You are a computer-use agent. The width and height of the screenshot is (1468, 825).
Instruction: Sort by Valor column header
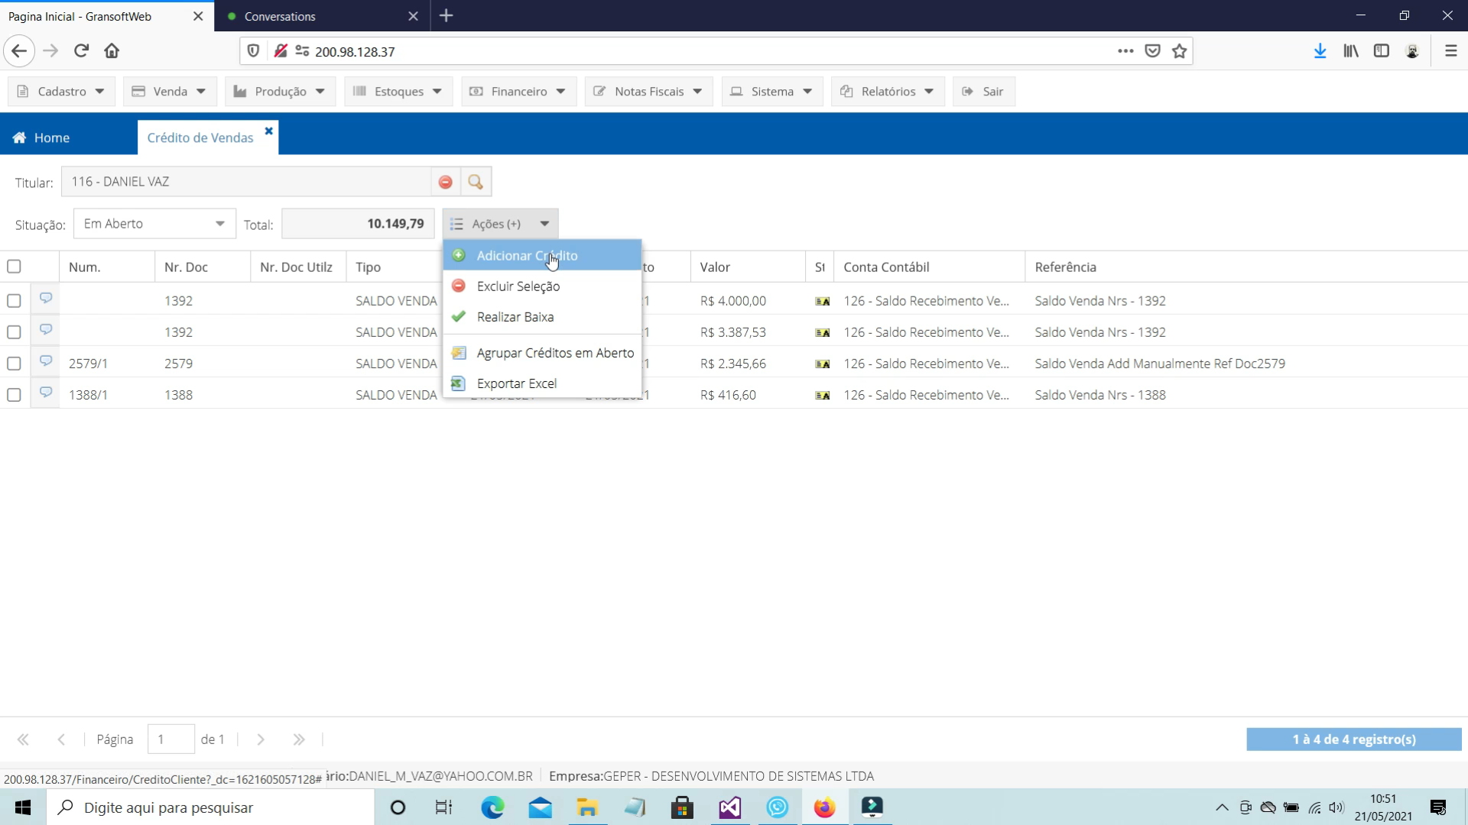click(x=748, y=267)
